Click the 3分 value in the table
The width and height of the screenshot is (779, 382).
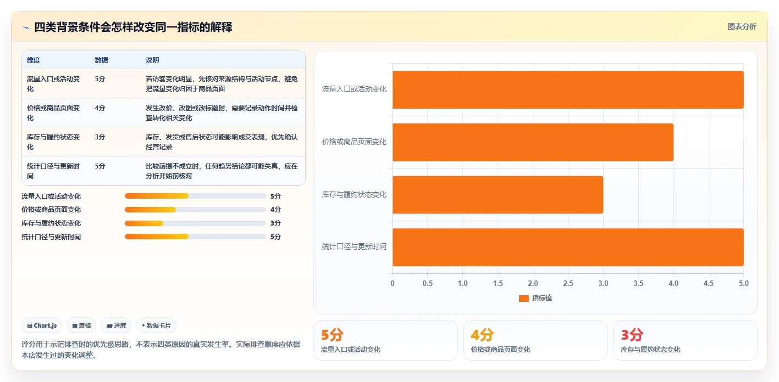pyautogui.click(x=100, y=137)
